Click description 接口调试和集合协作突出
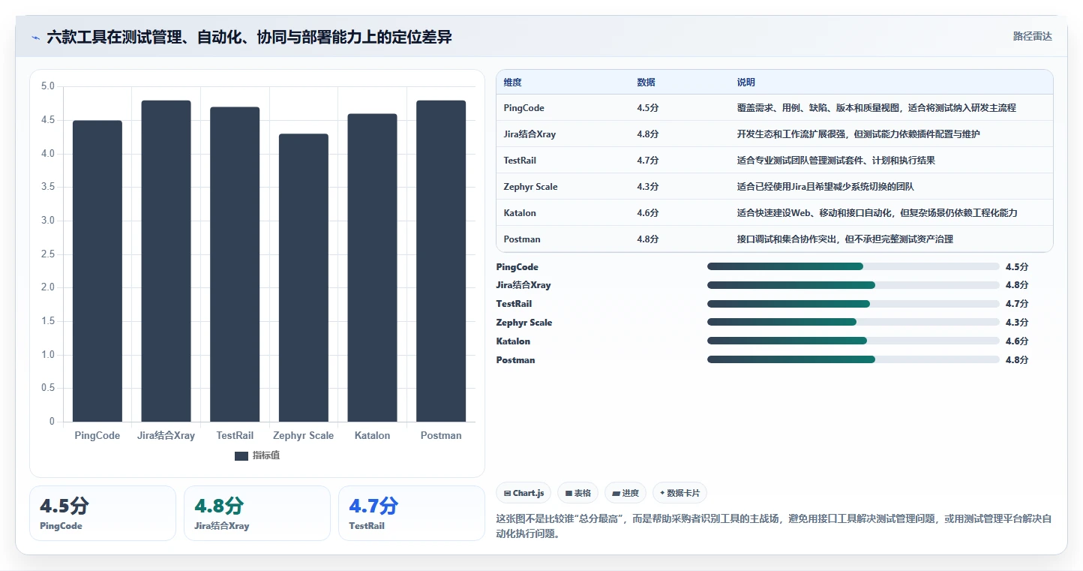The image size is (1083, 571). pos(845,239)
